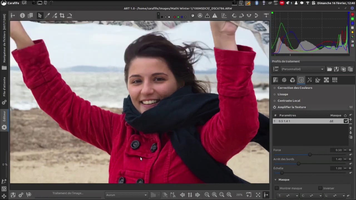Toggle red channel preview square
This screenshot has width=356, height=200.
(x=174, y=17)
